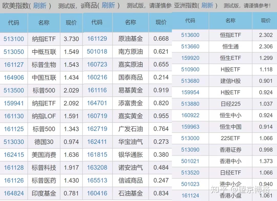This screenshot has height=201, width=277.
Task: Select price value 2.302
Action: point(266,35)
